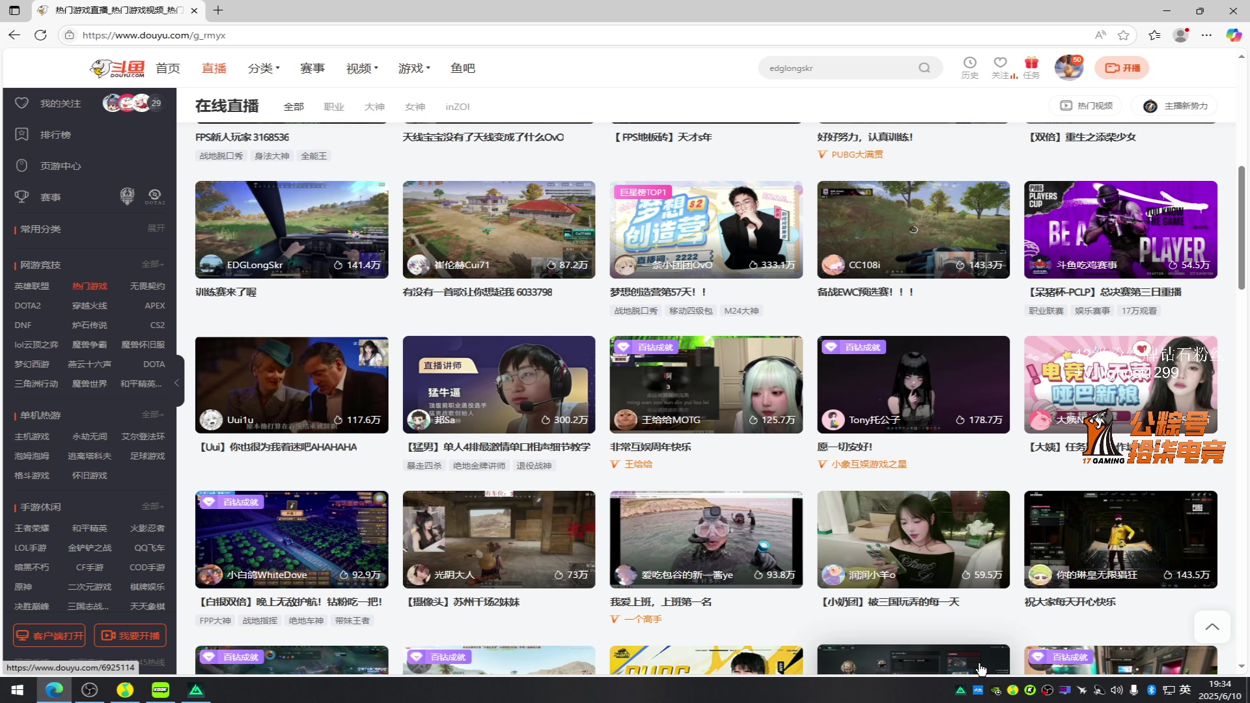This screenshot has width=1250, height=703.
Task: Switch to the 职业 filter tab
Action: tap(334, 107)
